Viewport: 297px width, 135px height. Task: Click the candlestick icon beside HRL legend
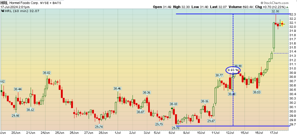(x=3, y=11)
